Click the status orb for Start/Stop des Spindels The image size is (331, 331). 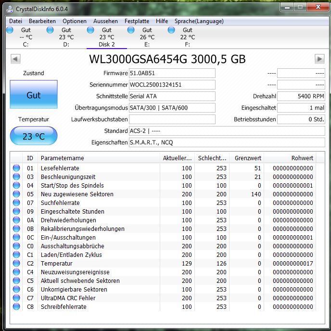pyautogui.click(x=16, y=185)
